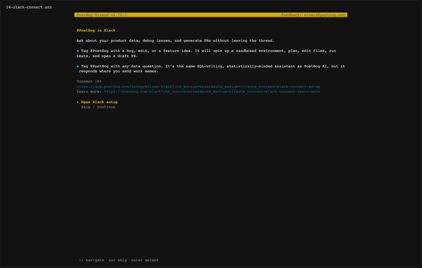Select the Open Slack setup option

coord(99,102)
